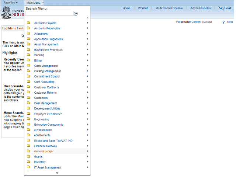Click the folder icon beside Employee Self-Service

coord(29,114)
